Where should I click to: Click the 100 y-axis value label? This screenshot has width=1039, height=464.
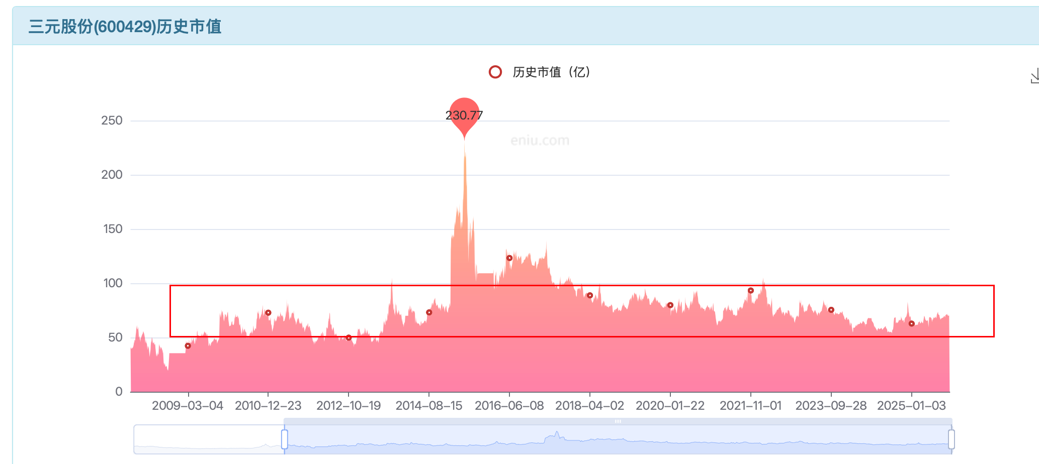pos(113,283)
